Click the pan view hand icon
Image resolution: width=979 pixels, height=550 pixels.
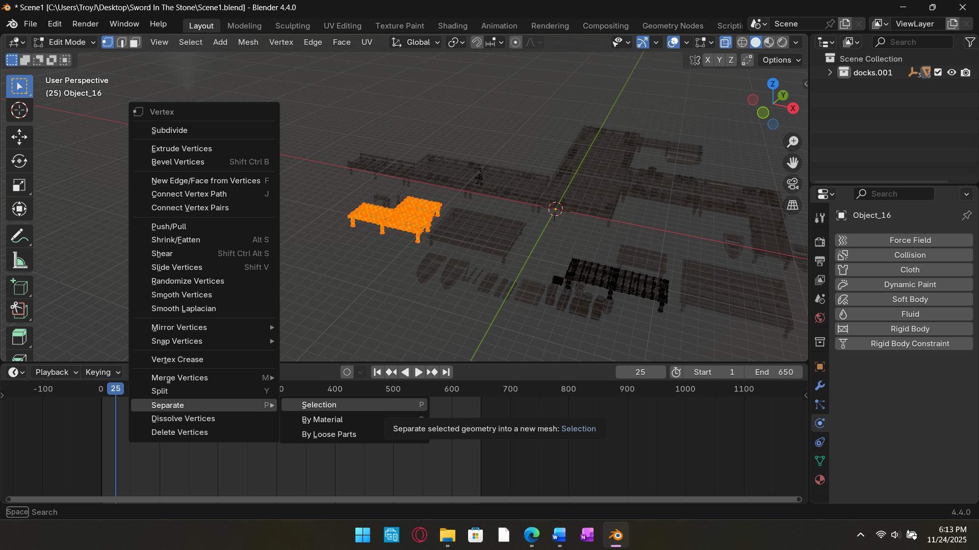[792, 163]
